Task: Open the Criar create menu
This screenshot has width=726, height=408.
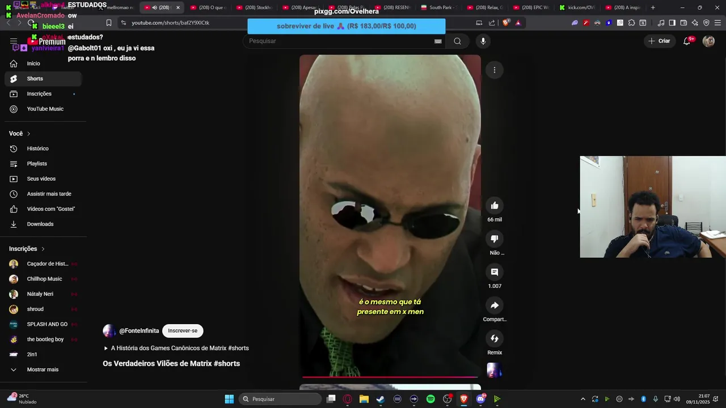Action: tap(659, 41)
